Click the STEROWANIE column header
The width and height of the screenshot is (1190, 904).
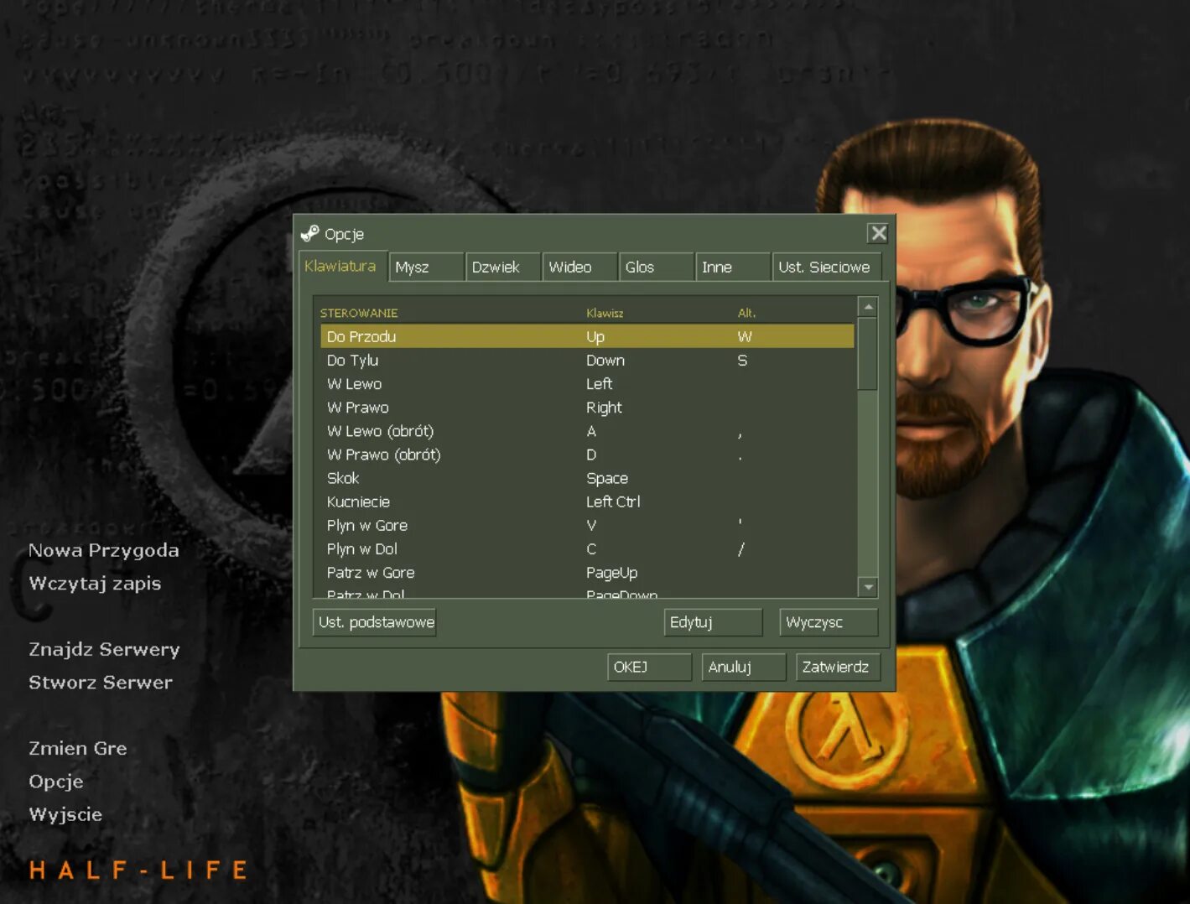coord(359,313)
